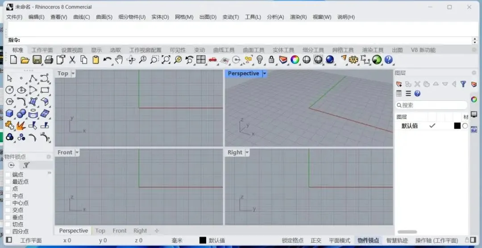Cut selection with the scissors icon
Image resolution: width=482 pixels, height=248 pixels.
click(72, 60)
